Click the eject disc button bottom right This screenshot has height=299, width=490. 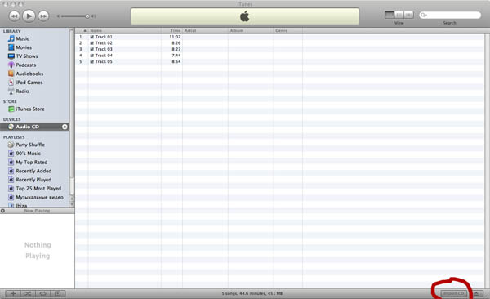click(x=477, y=293)
